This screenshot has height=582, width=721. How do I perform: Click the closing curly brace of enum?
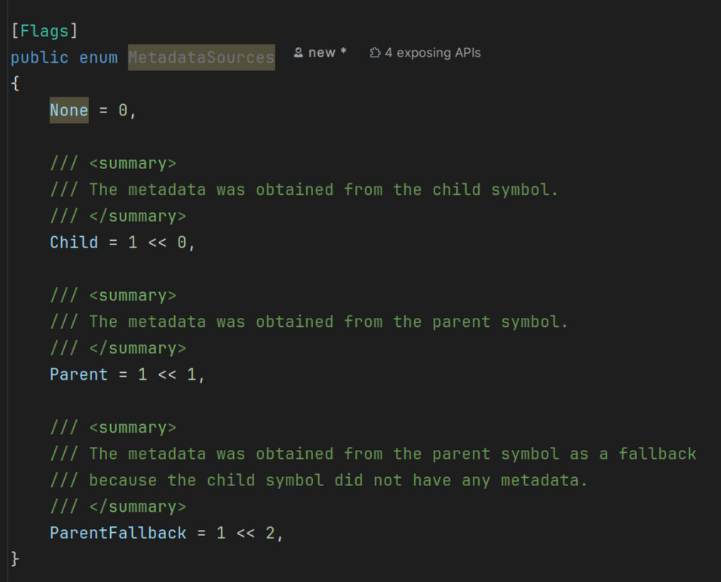pyautogui.click(x=15, y=559)
